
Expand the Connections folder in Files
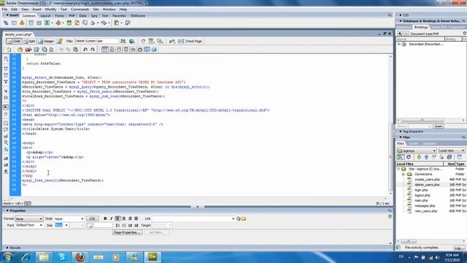(x=404, y=174)
